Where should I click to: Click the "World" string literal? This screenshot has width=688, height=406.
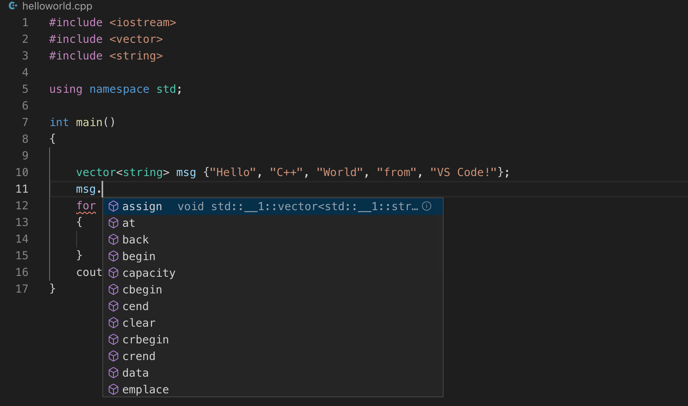(x=340, y=172)
